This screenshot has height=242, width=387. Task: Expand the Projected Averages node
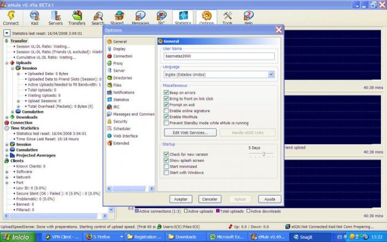click(x=7, y=156)
